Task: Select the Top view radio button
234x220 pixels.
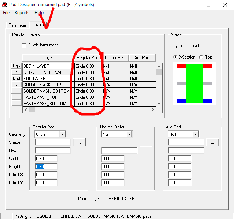Action: pos(201,57)
